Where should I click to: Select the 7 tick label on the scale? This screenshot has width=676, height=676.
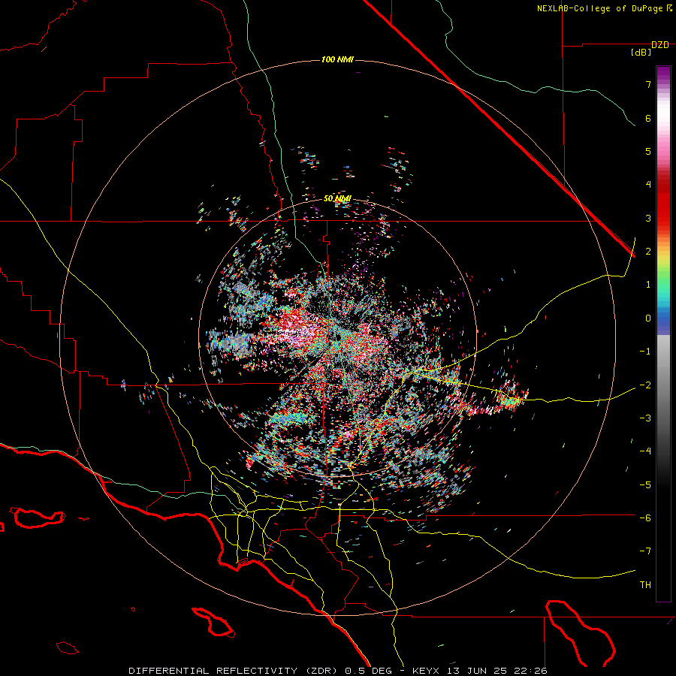click(x=648, y=84)
